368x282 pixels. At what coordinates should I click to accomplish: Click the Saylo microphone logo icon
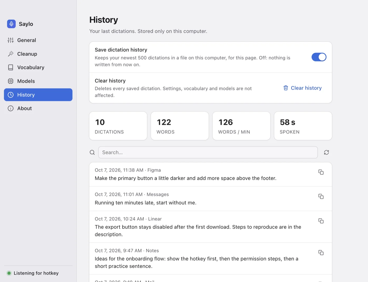[11, 24]
